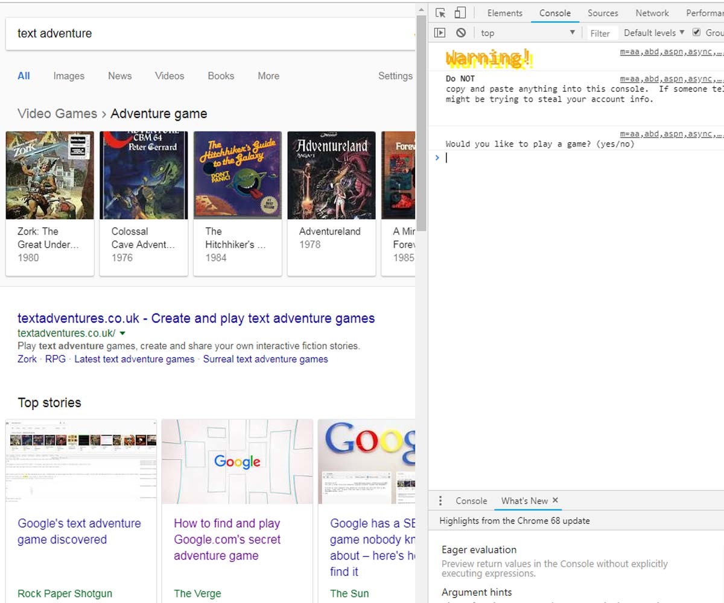Open the Default levels dropdown

pyautogui.click(x=654, y=33)
